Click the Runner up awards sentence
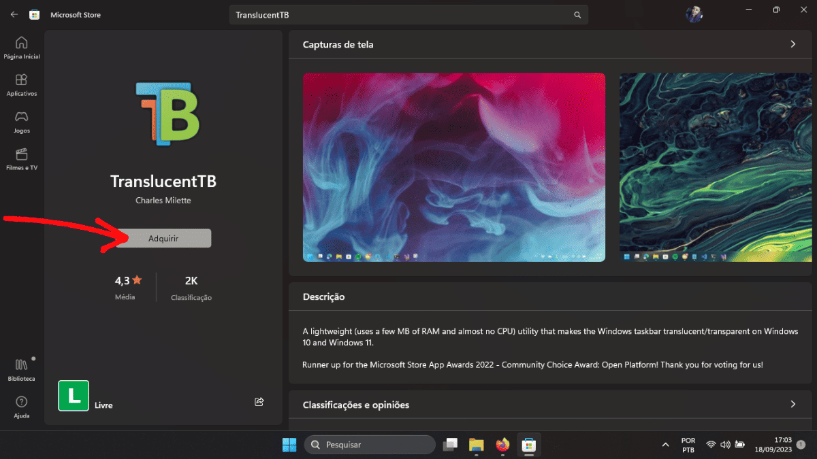This screenshot has height=459, width=817. click(533, 364)
